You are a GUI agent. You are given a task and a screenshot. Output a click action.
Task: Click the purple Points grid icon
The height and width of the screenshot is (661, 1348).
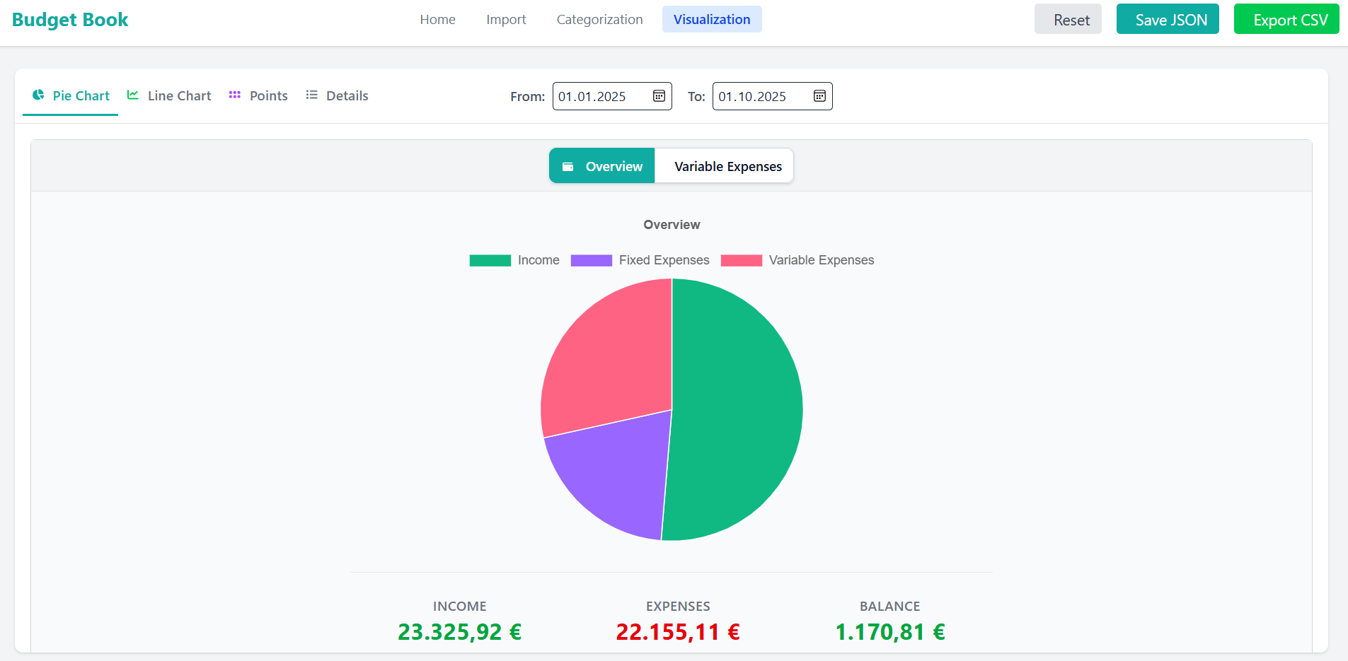pos(235,95)
